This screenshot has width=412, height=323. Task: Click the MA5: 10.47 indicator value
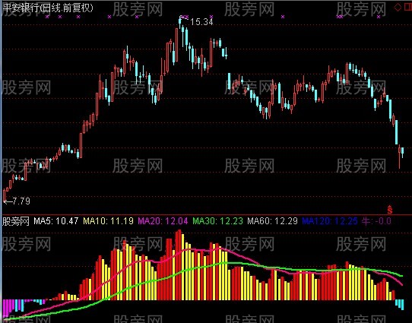pos(56,221)
